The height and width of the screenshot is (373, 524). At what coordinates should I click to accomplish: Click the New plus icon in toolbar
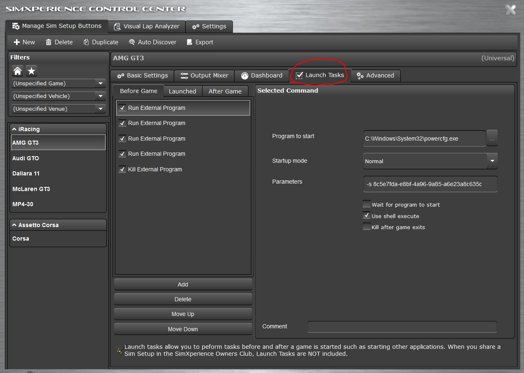coord(17,42)
